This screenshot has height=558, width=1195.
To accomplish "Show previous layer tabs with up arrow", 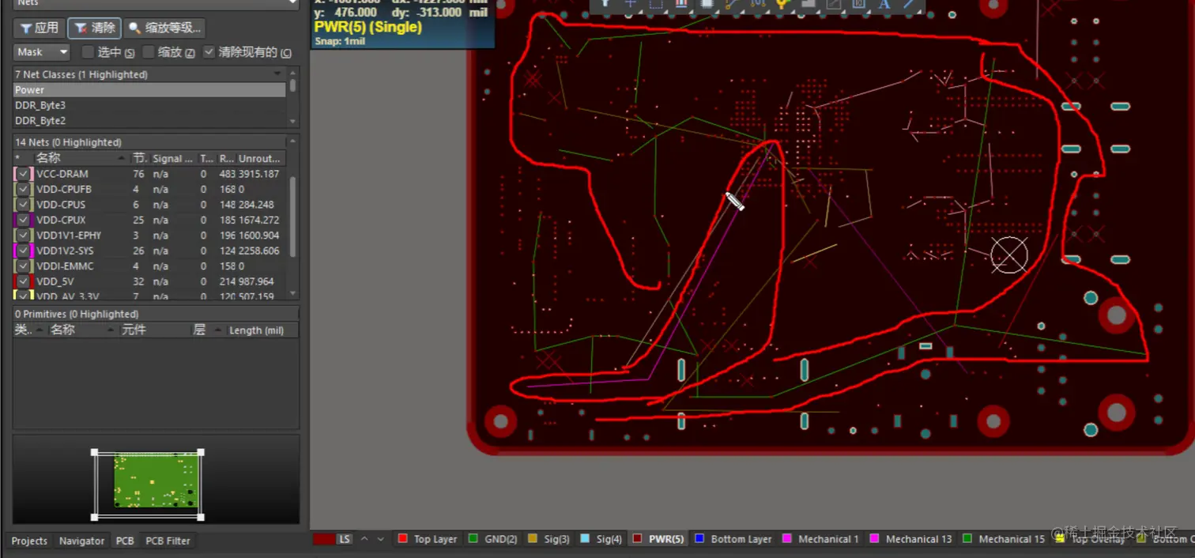I will tap(364, 539).
